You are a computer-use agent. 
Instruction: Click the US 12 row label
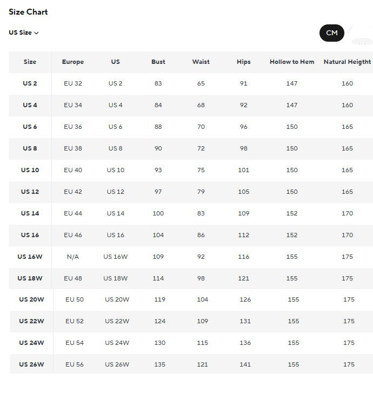30,192
